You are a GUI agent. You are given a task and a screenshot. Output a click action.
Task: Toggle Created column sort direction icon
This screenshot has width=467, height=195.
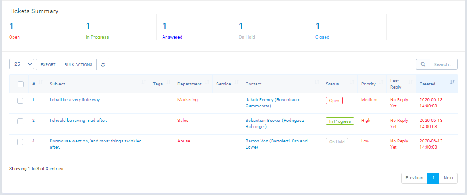coord(452,82)
